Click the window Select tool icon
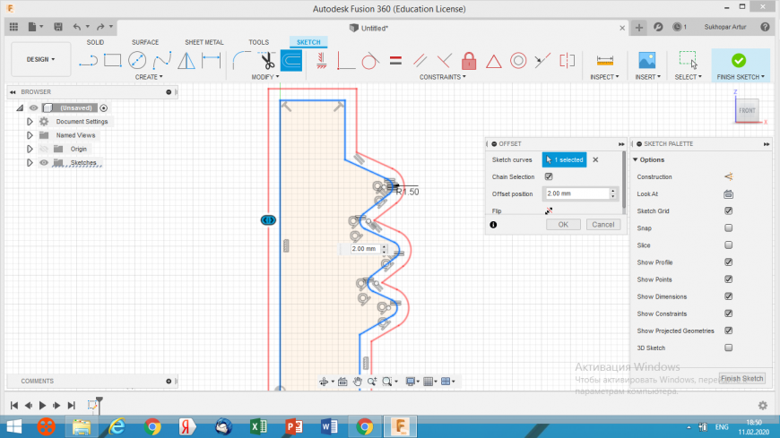This screenshot has height=438, width=780. pos(689,60)
